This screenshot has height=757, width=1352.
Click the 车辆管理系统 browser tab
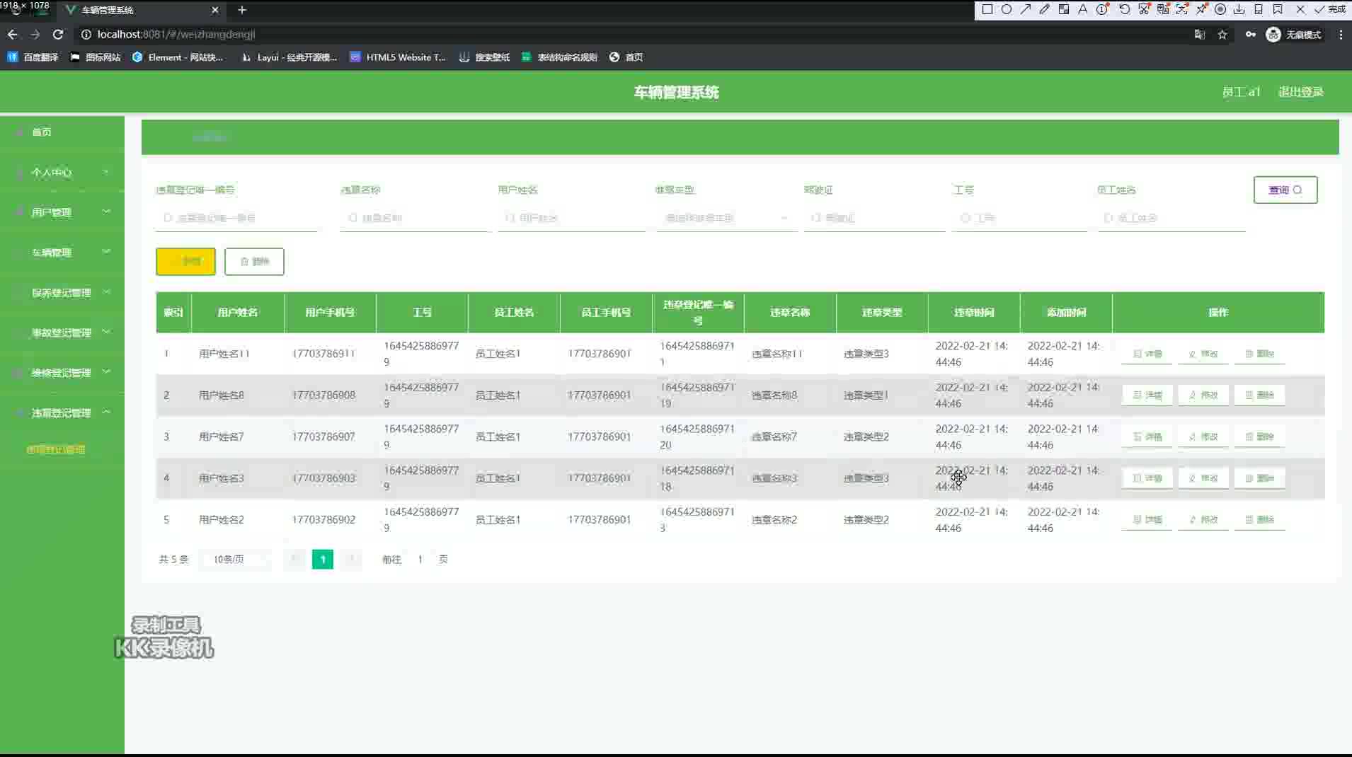coord(141,10)
